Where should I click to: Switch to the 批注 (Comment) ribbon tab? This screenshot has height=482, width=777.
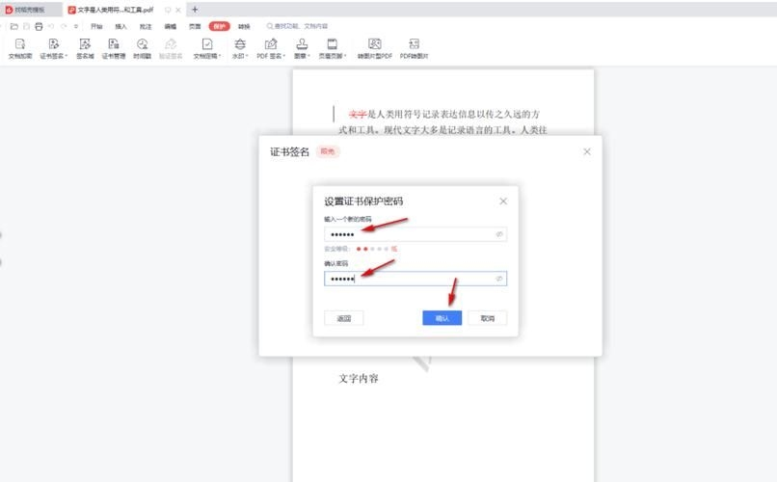point(146,26)
